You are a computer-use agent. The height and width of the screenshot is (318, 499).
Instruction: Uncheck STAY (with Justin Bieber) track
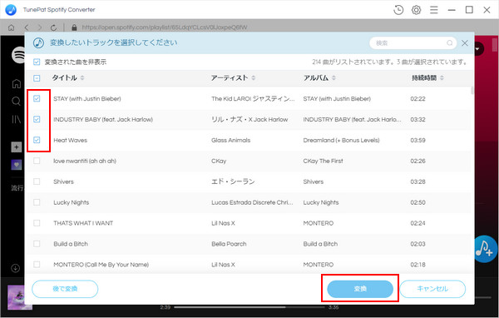37,98
